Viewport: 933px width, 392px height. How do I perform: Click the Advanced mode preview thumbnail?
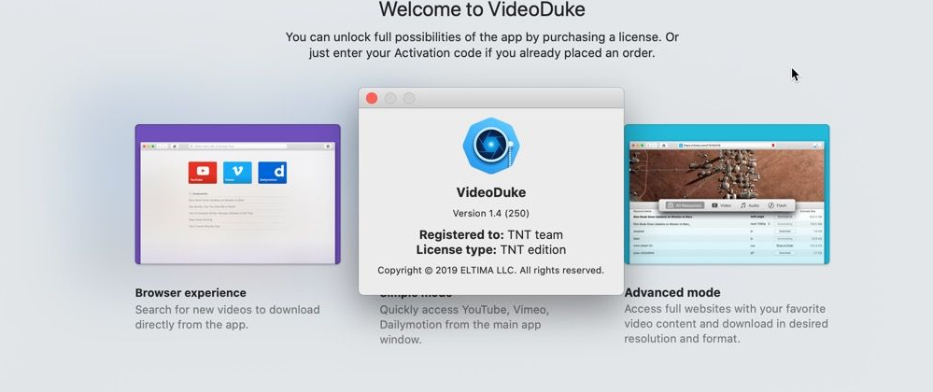(x=727, y=194)
